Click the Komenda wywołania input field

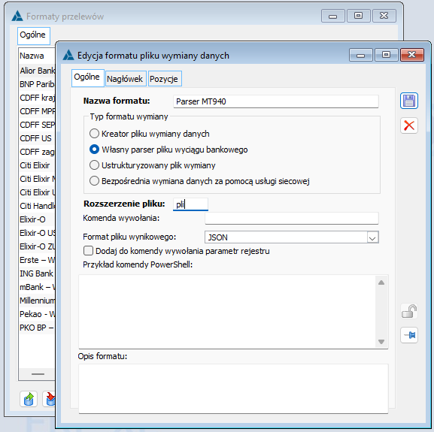[x=291, y=219]
